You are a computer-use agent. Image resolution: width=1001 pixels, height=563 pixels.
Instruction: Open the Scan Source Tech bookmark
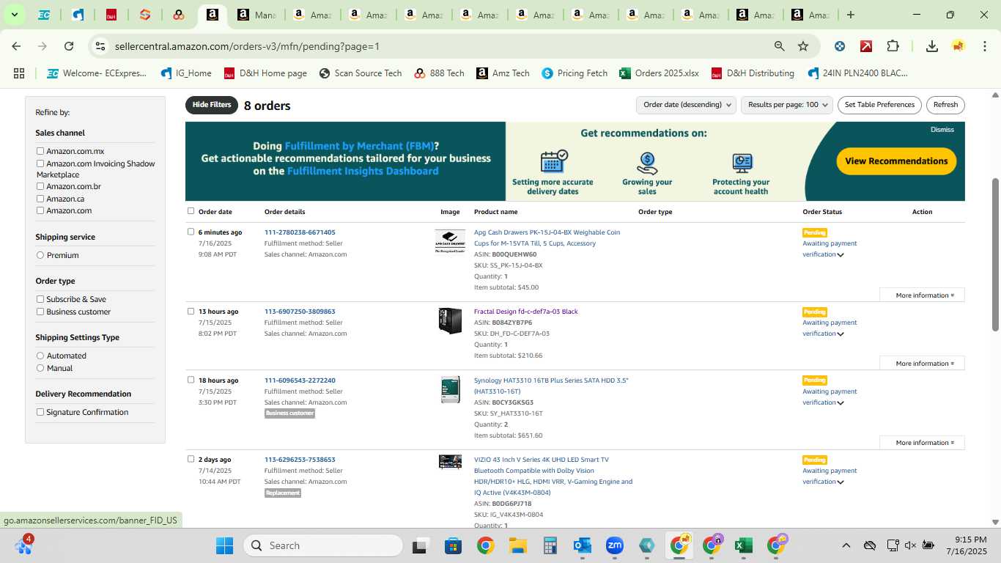point(361,73)
